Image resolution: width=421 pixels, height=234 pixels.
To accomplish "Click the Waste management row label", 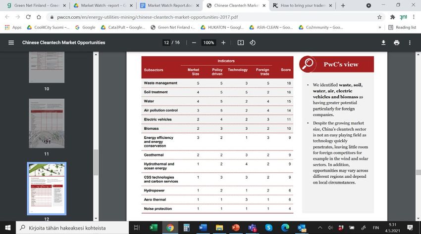I will [160, 83].
